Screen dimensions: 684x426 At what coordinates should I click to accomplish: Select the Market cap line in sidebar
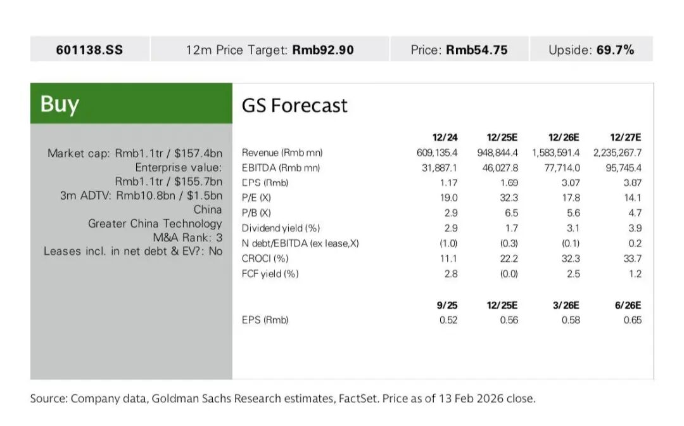pos(135,153)
